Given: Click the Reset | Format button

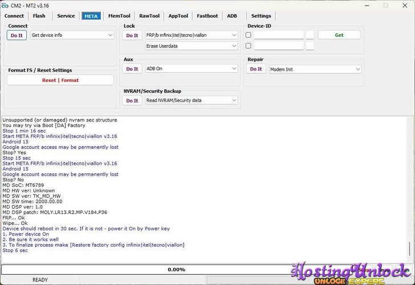Looking at the screenshot, I should [60, 80].
